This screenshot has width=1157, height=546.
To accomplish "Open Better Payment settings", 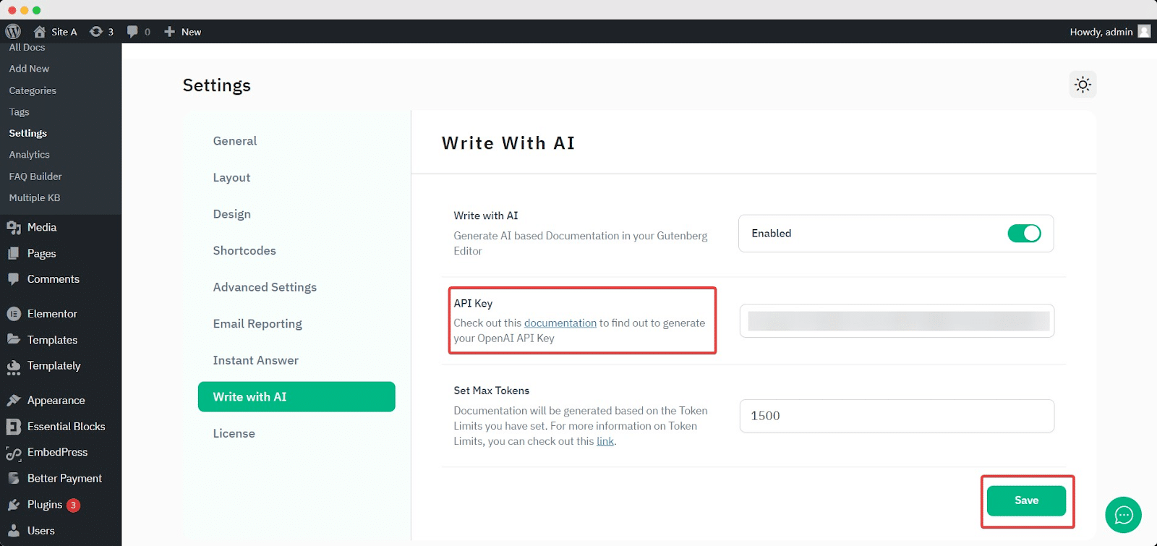I will (64, 478).
